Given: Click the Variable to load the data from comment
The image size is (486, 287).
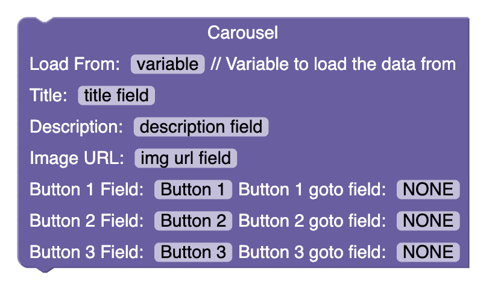Looking at the screenshot, I should [333, 64].
